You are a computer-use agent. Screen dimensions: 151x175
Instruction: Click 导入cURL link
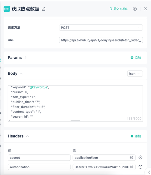120,9
